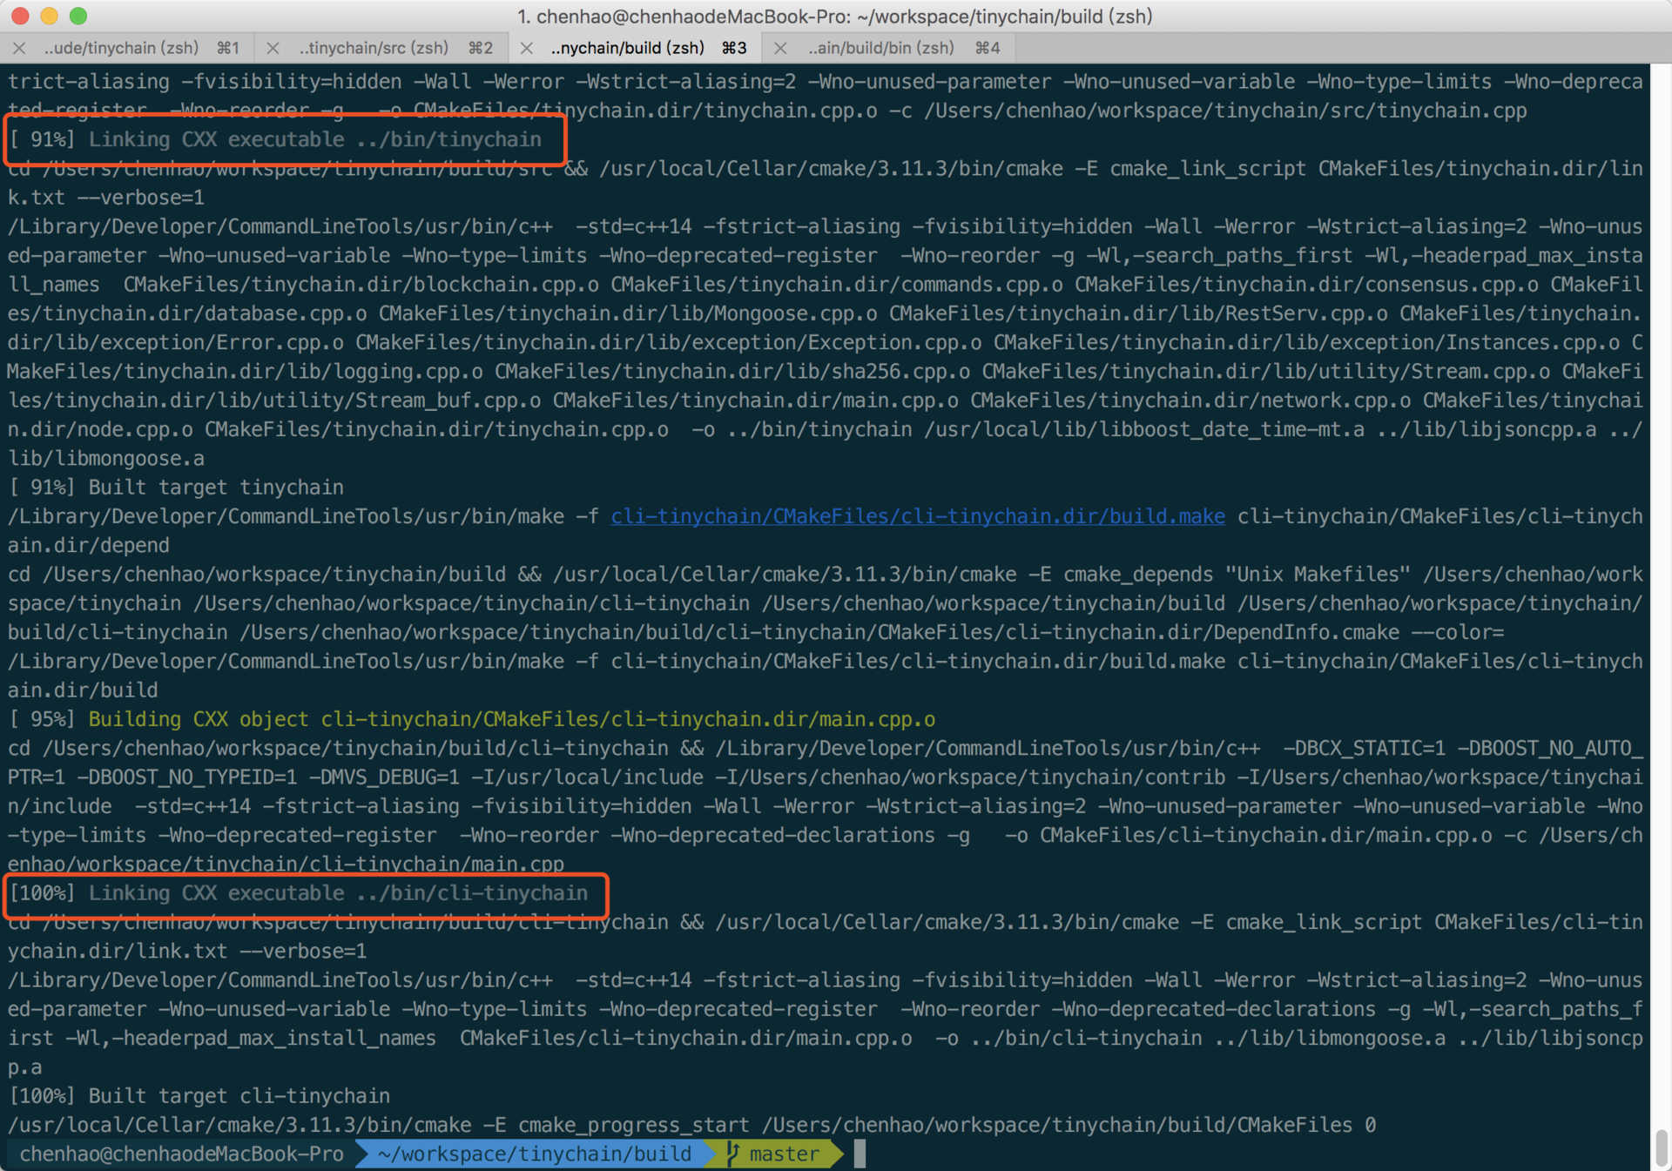Screen dimensions: 1672x1171
Task: Click X on the ..nychain/build tab
Action: coord(526,48)
